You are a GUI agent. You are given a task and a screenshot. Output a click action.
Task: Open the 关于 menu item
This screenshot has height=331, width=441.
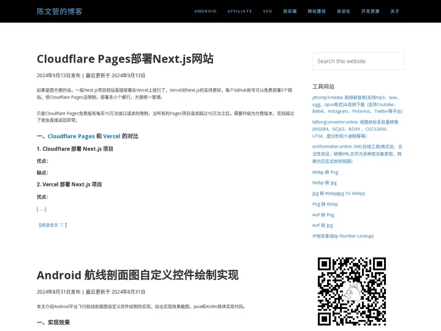tap(394, 11)
